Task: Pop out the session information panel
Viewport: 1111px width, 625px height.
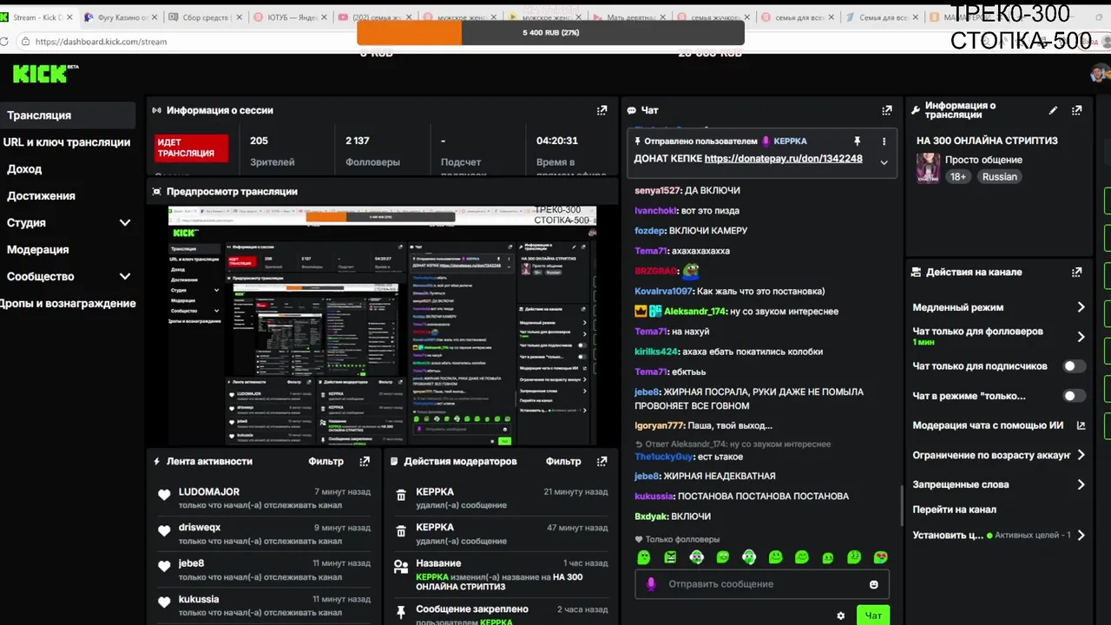Action: (x=602, y=110)
